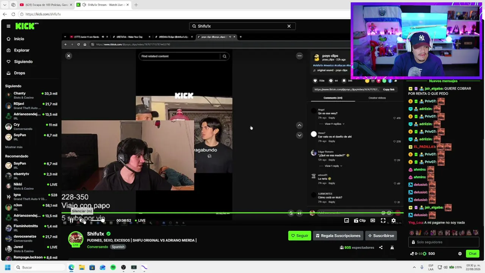This screenshot has width=485, height=273.
Task: Click the Suscribirse button
Action: point(381,235)
